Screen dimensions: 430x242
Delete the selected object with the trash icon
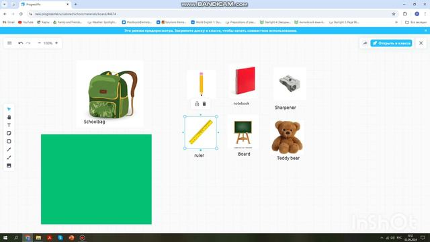[x=204, y=104]
